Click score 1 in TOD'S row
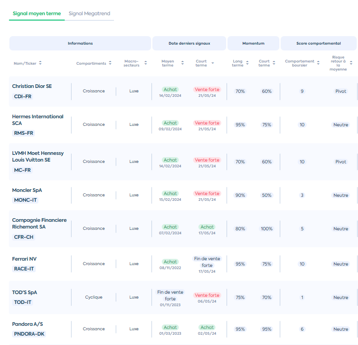The height and width of the screenshot is (345, 358). click(x=302, y=297)
